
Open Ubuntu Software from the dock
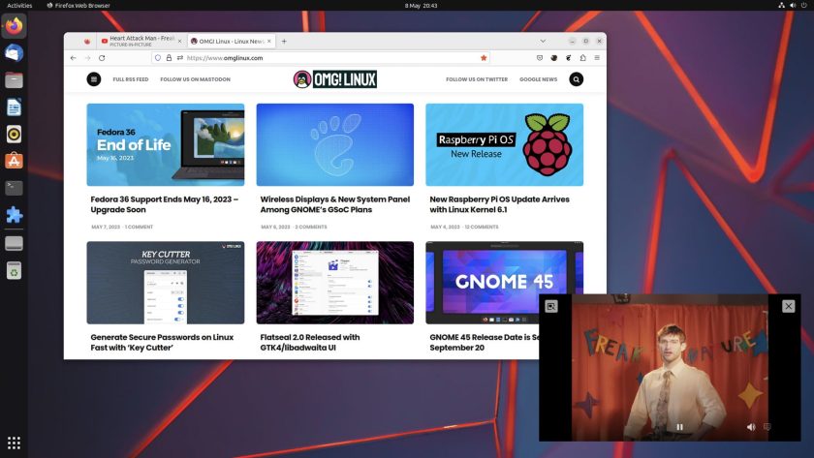pyautogui.click(x=14, y=161)
